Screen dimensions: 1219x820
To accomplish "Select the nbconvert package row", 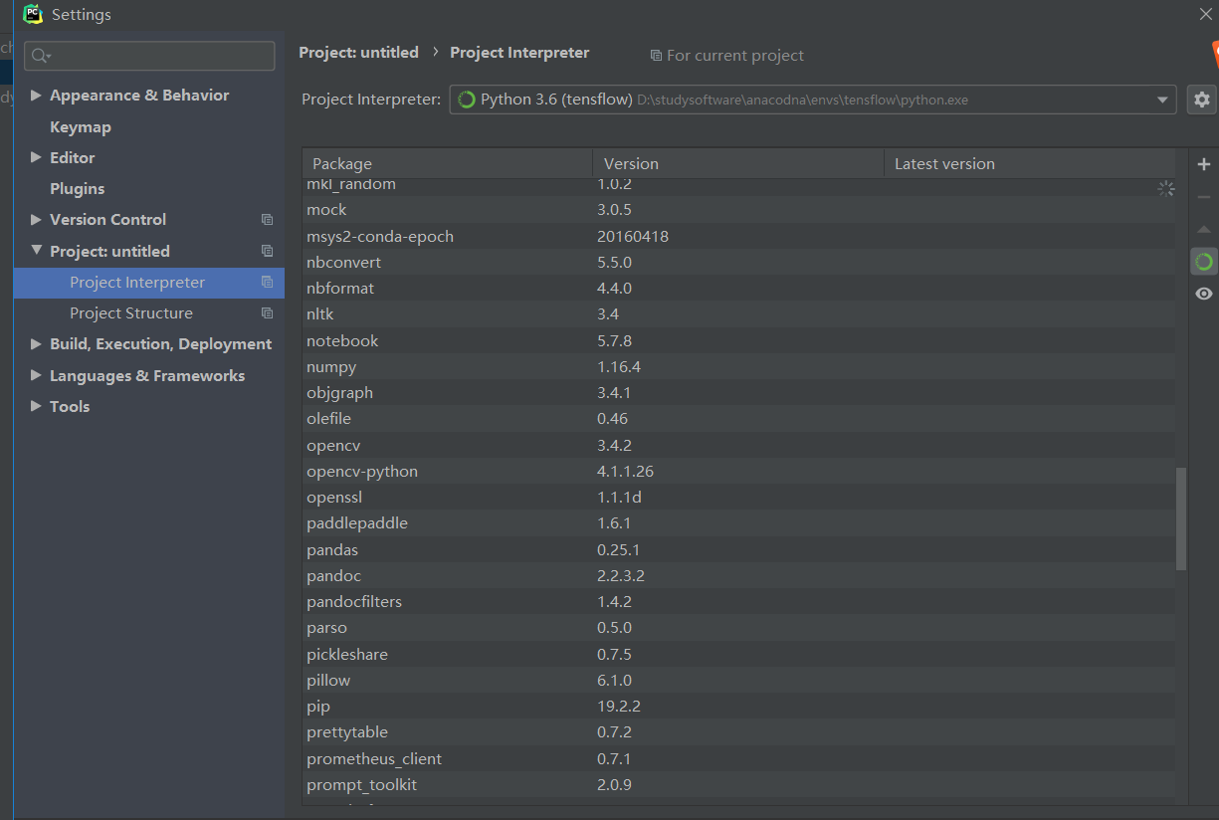I will [739, 263].
